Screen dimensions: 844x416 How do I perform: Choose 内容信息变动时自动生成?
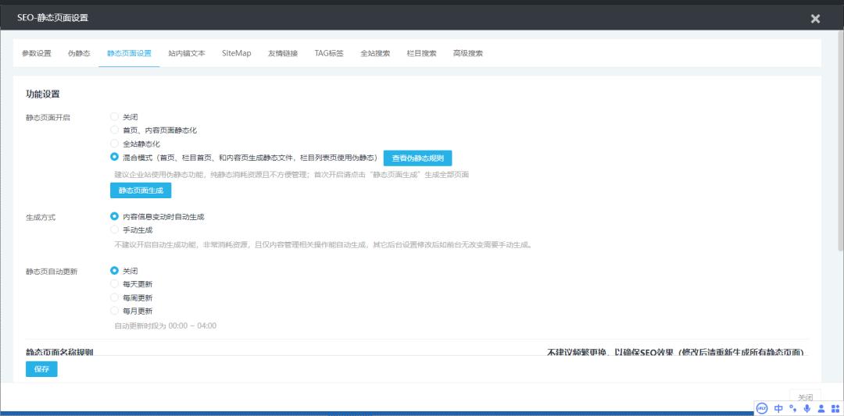114,217
